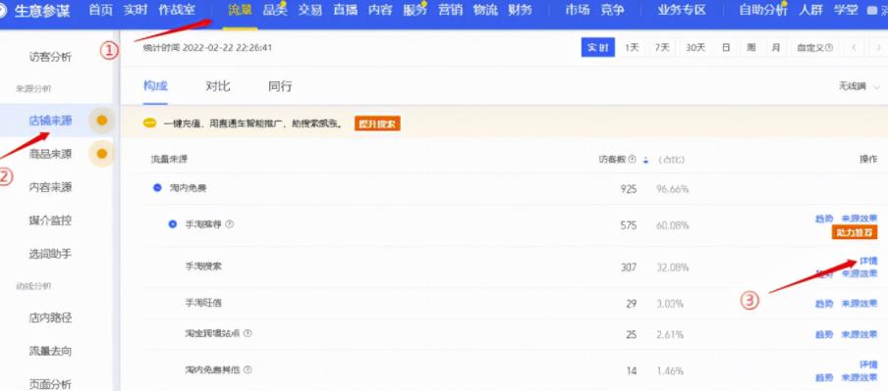Select the 日 time granularity
888x391 pixels.
coord(726,48)
